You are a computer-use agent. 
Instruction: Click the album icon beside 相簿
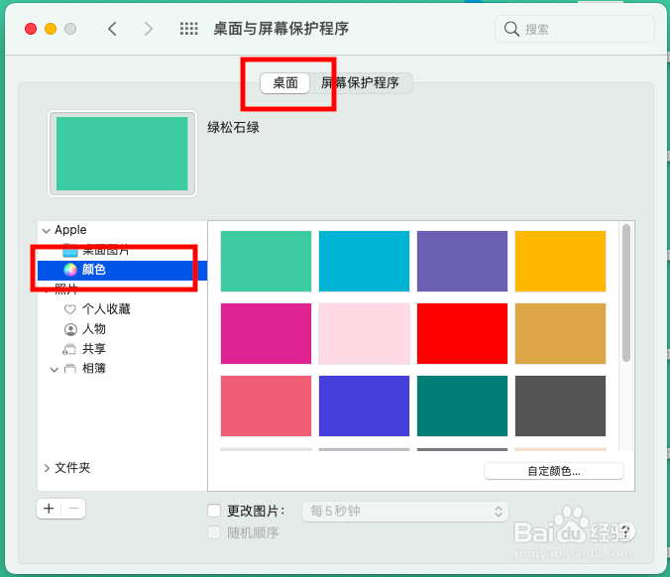70,369
